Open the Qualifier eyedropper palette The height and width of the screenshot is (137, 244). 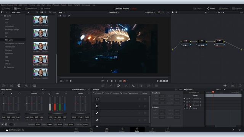(111, 86)
